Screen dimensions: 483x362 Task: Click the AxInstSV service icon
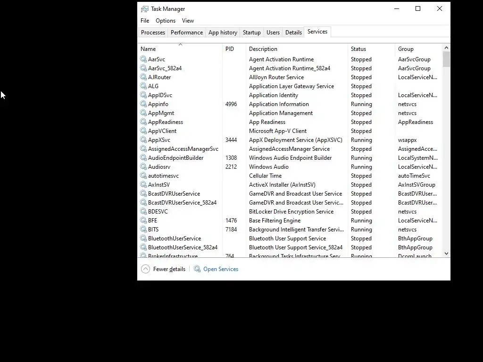pos(143,184)
